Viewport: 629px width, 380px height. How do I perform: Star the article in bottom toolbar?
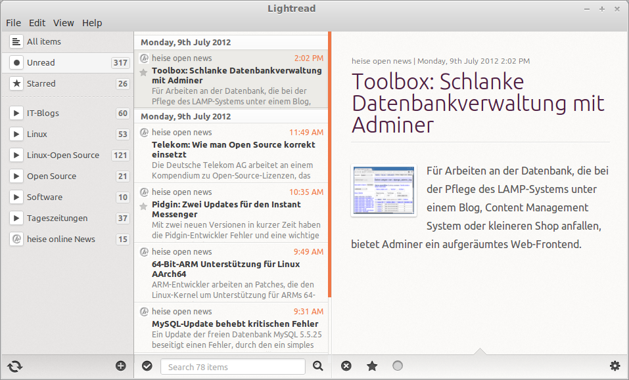point(372,366)
